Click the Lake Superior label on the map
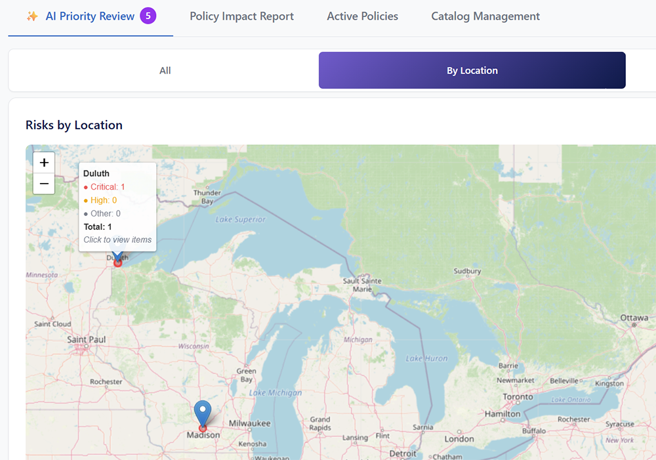The height and width of the screenshot is (460, 656). pos(241,219)
